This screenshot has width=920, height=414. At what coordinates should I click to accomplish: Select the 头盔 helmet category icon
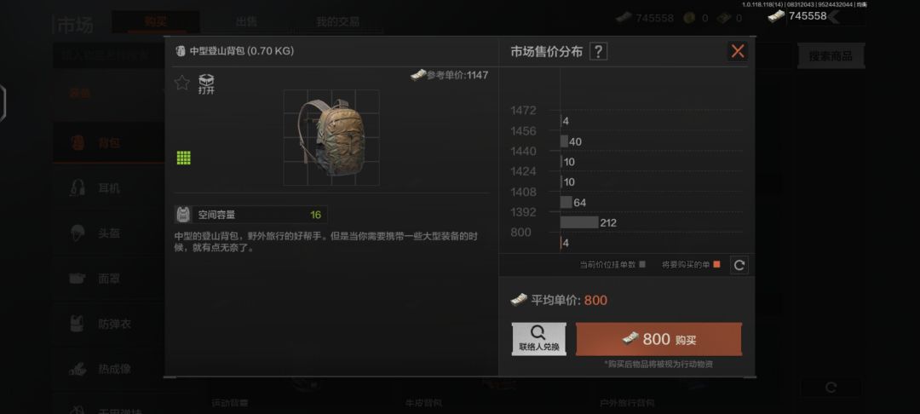pos(78,233)
